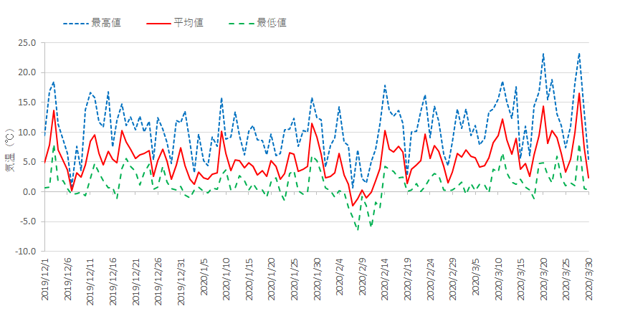
Task: Click the 2019/12/1 date label
Action: [x=45, y=280]
